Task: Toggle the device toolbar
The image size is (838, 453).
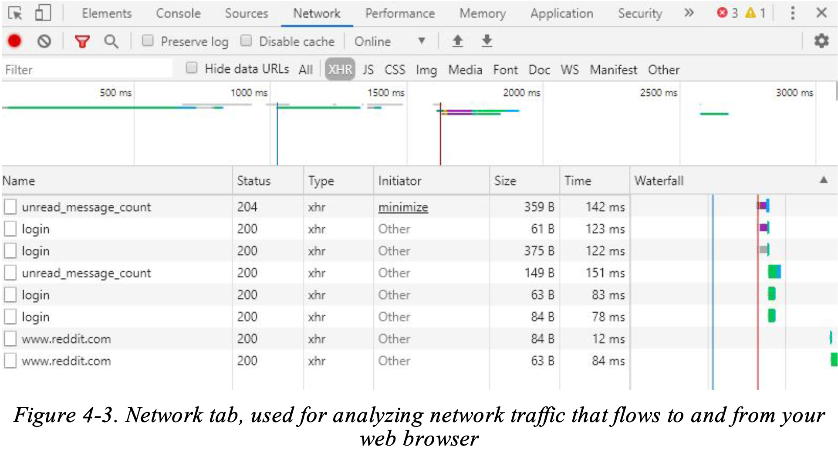Action: (42, 13)
